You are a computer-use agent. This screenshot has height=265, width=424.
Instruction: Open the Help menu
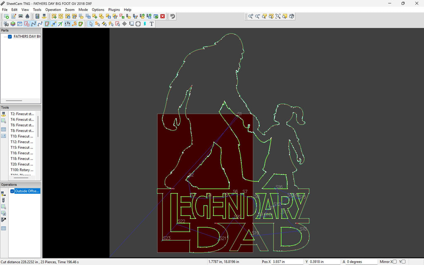coord(128,10)
